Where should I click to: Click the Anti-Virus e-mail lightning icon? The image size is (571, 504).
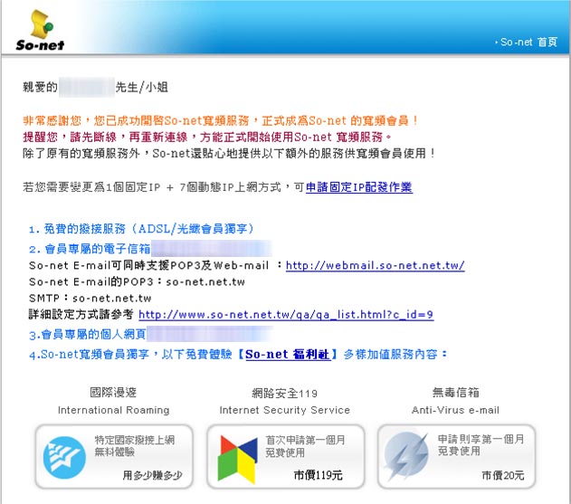(x=405, y=455)
